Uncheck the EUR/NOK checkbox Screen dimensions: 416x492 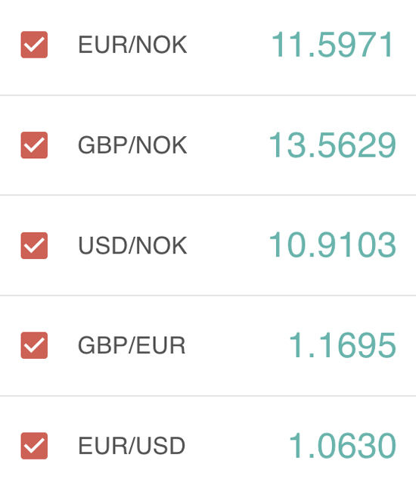[x=34, y=45]
